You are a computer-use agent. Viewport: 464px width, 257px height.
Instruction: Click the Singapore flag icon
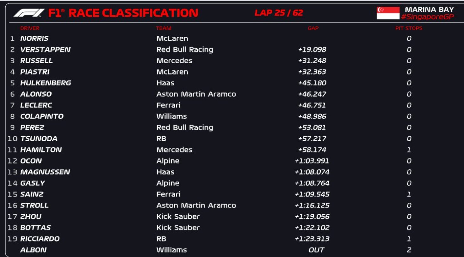pyautogui.click(x=388, y=13)
